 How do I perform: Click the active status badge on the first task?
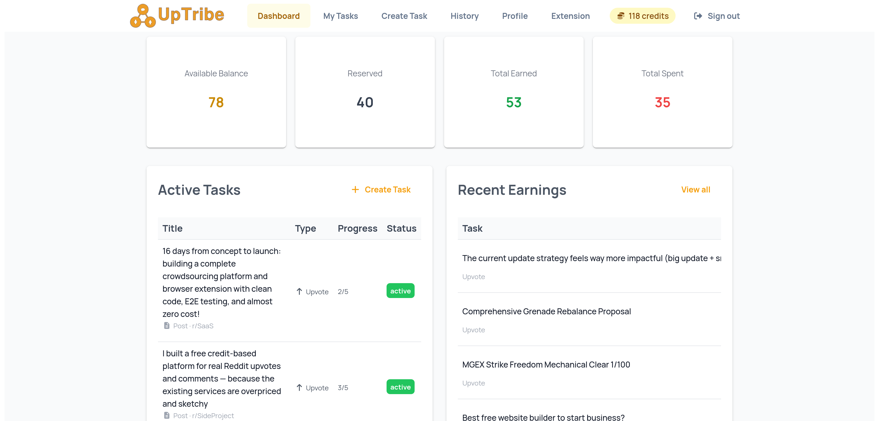click(400, 291)
